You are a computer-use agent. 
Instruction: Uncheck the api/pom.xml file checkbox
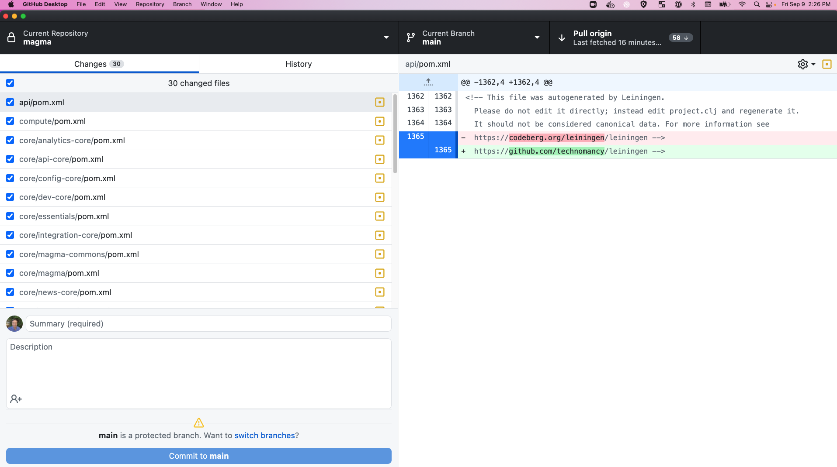click(10, 102)
